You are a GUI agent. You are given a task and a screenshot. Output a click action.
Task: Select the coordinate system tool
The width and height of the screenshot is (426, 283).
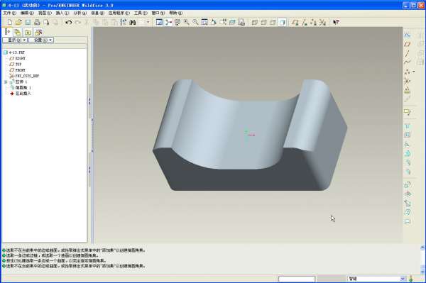coord(407,81)
